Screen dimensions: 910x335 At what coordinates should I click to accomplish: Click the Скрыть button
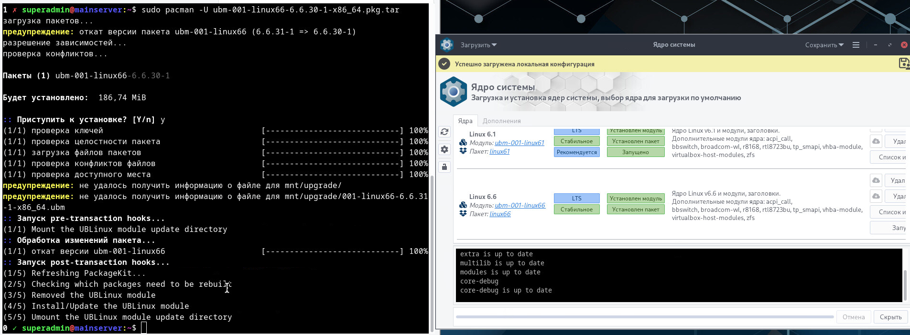(x=890, y=317)
